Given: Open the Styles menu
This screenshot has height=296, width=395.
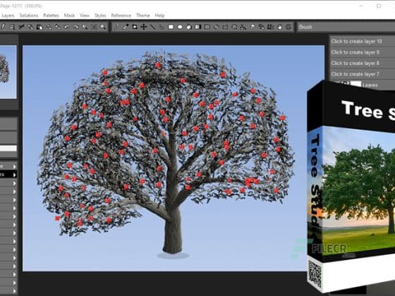Looking at the screenshot, I should (x=100, y=16).
